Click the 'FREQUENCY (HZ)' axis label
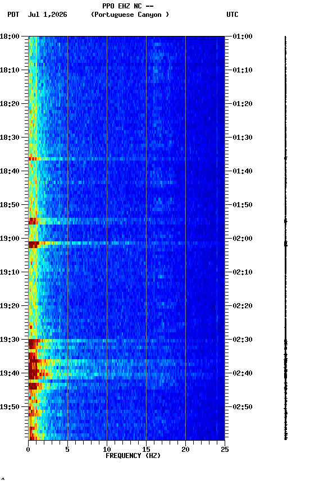 coord(133,456)
